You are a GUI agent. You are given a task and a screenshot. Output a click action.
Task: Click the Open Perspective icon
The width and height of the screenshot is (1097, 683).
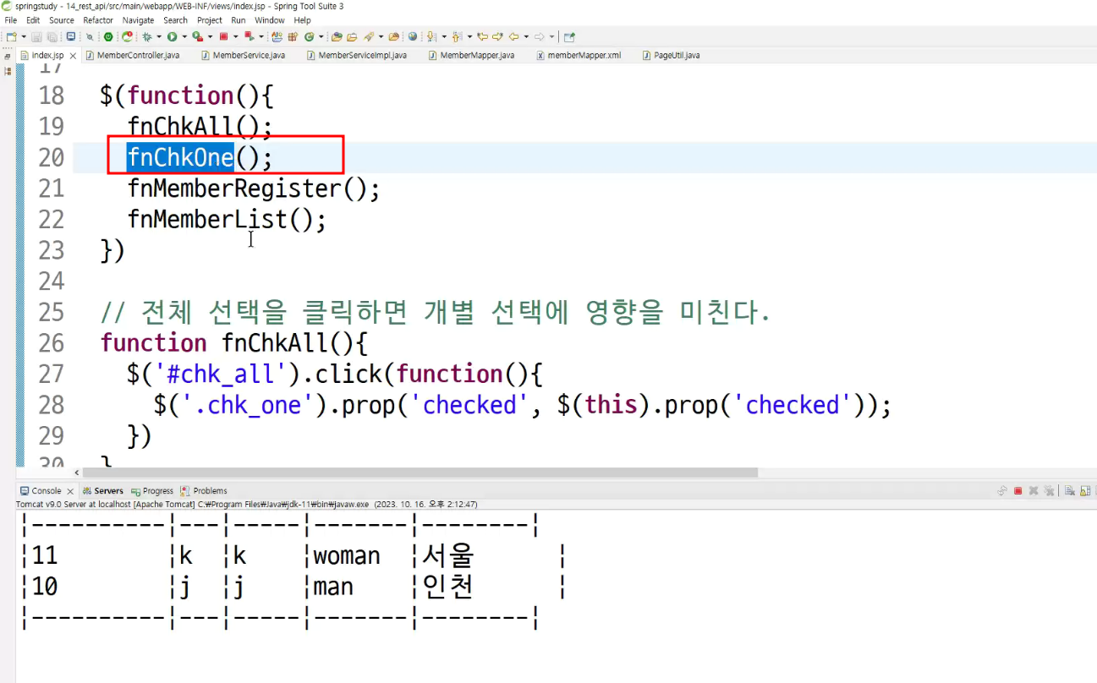click(x=568, y=37)
